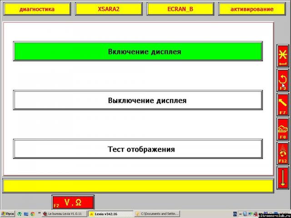Click the F3 return arrow icon

283,80
